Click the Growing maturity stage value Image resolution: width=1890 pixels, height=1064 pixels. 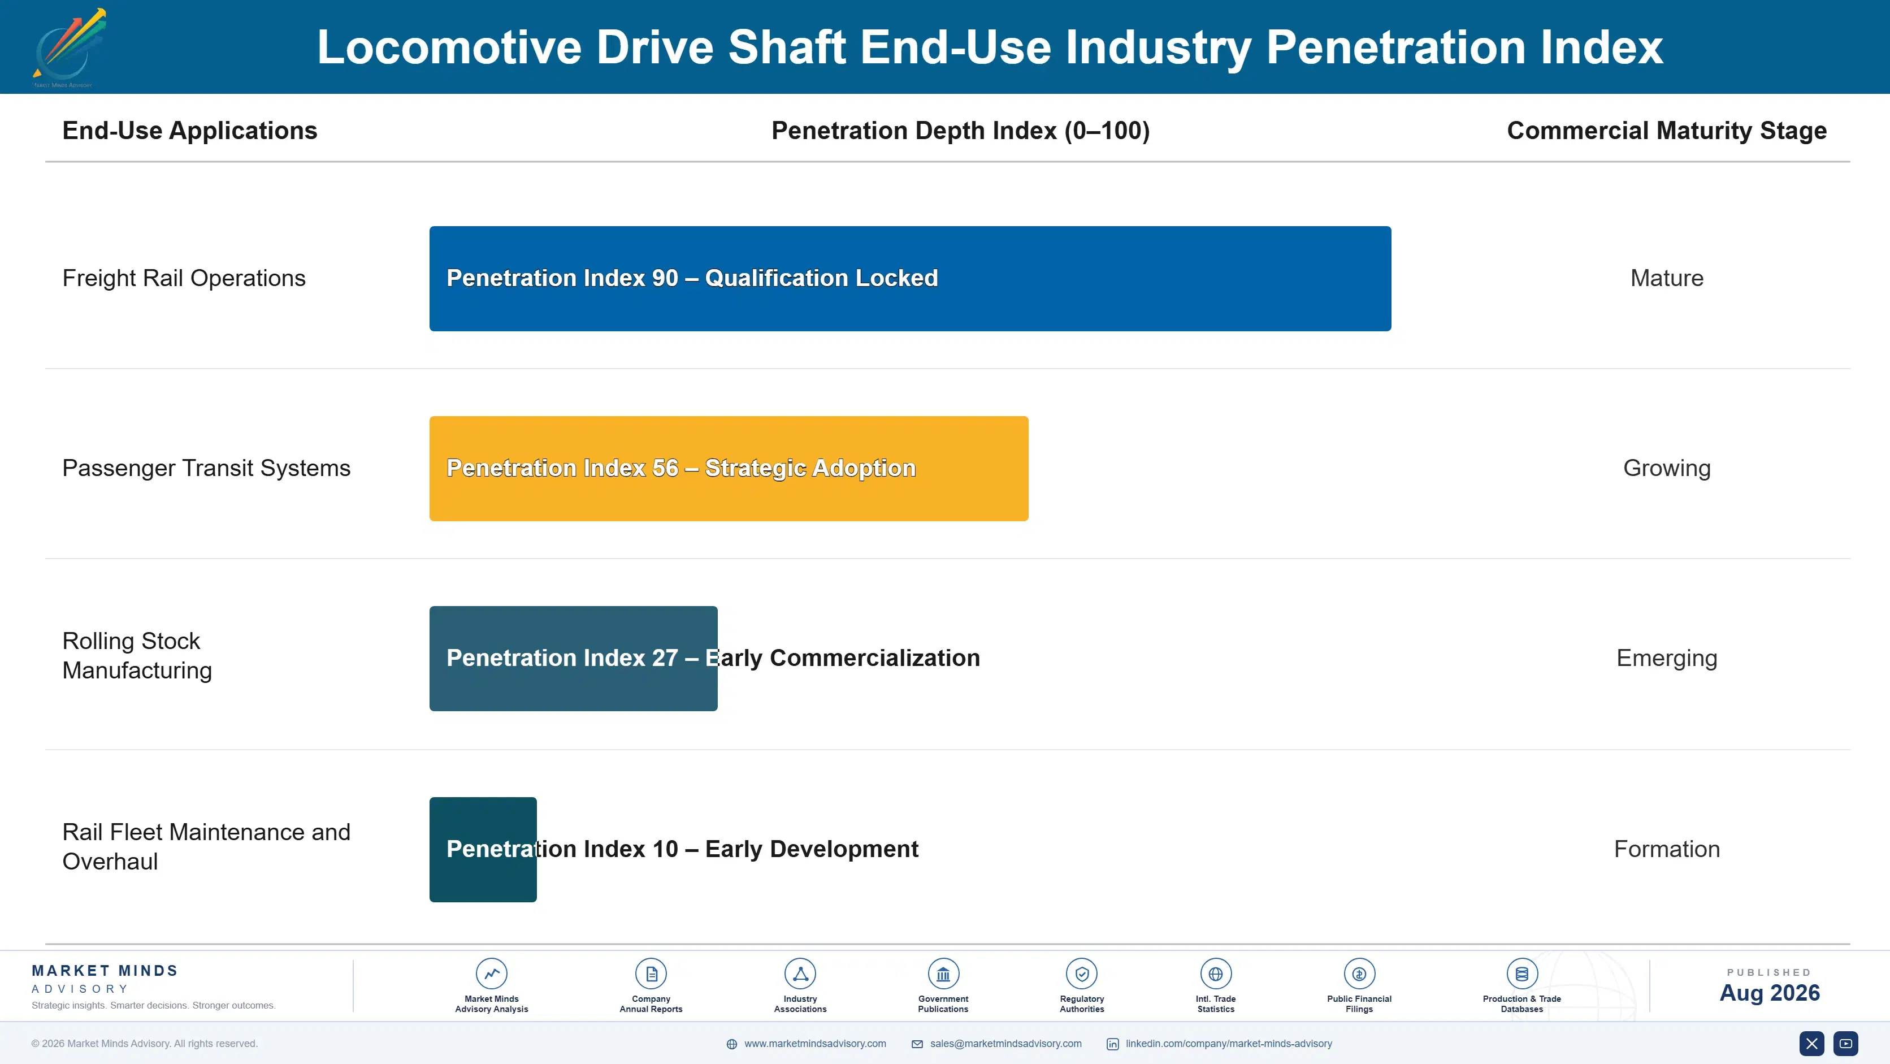coord(1667,468)
